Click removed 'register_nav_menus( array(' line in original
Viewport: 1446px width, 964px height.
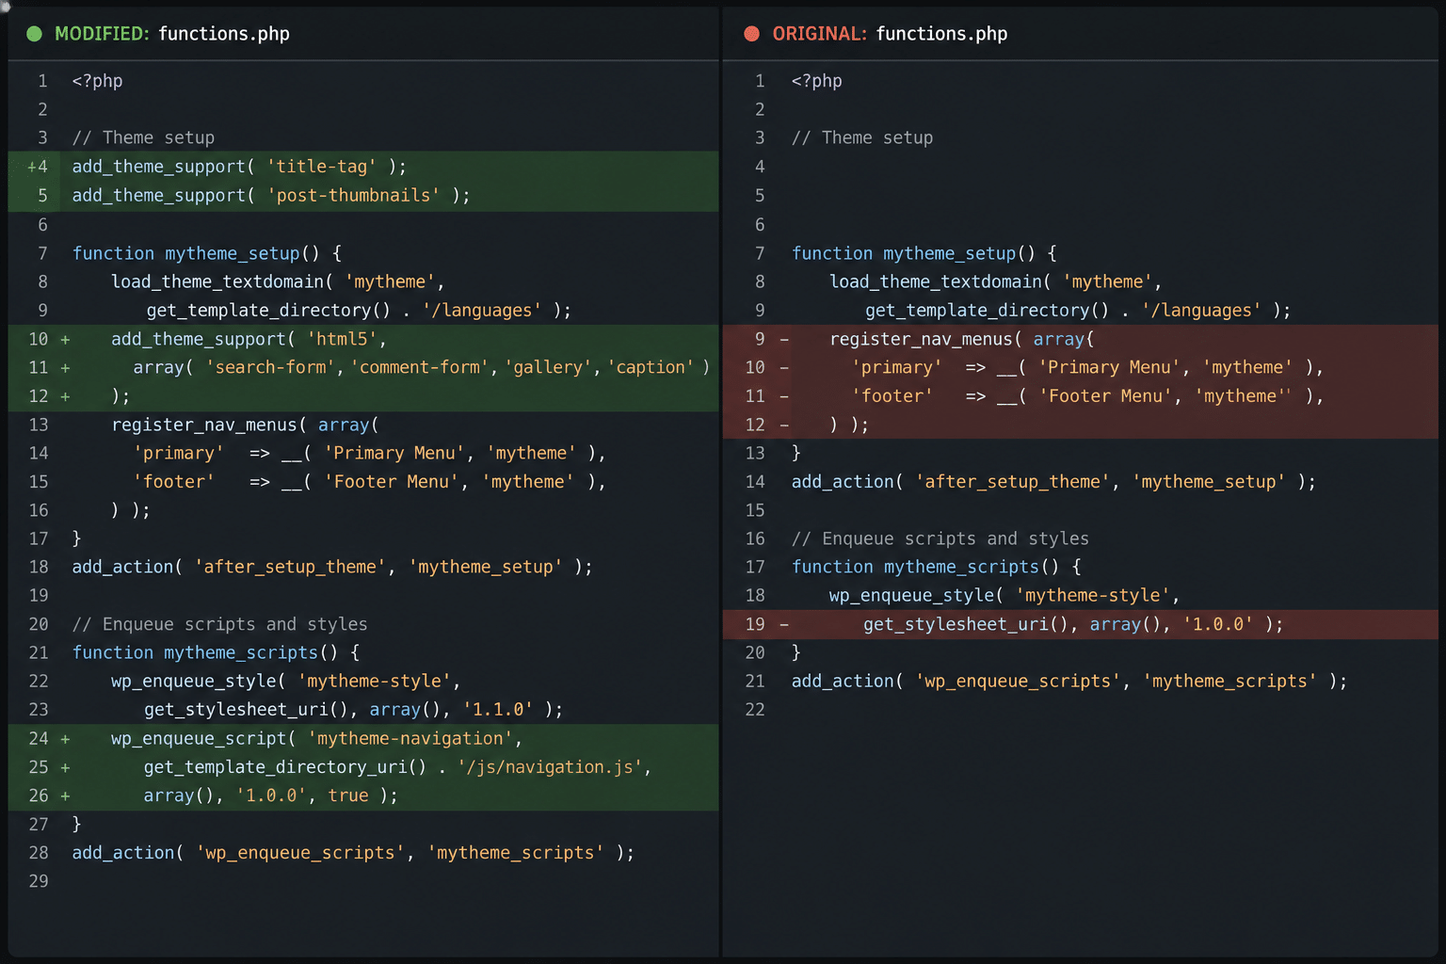tap(961, 339)
